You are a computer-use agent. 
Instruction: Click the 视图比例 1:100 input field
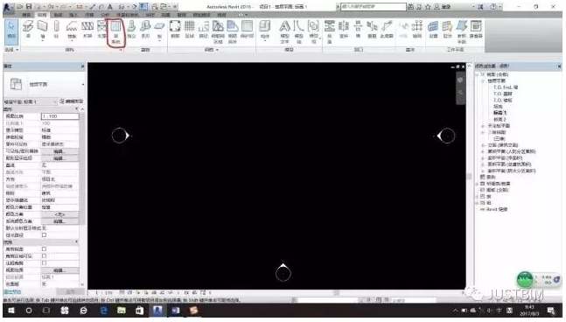click(x=59, y=116)
